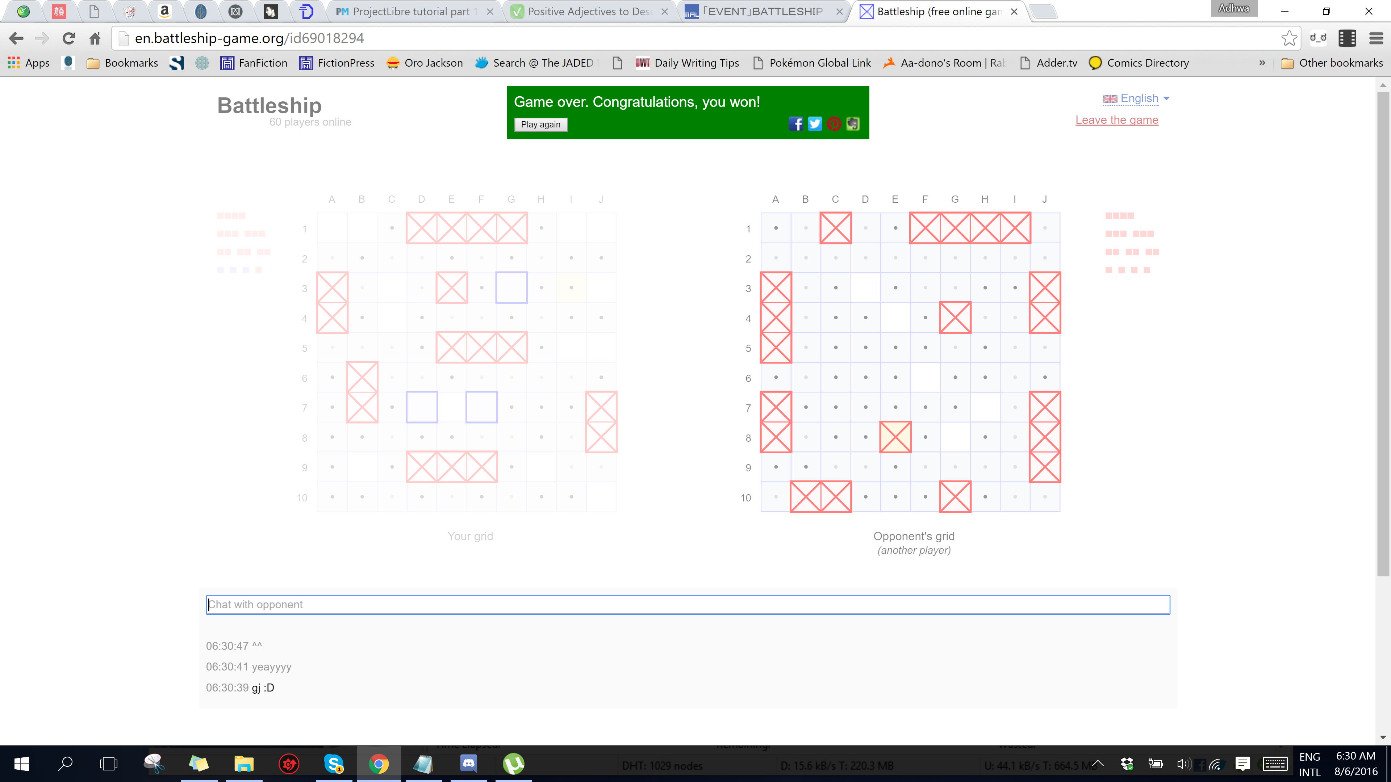Expand hidden bookmarks overflow chevron
Viewport: 1391px width, 782px height.
(1262, 63)
